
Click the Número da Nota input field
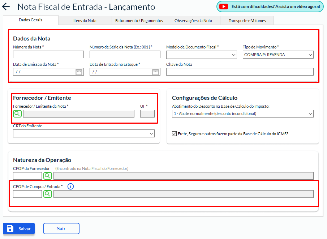point(48,55)
